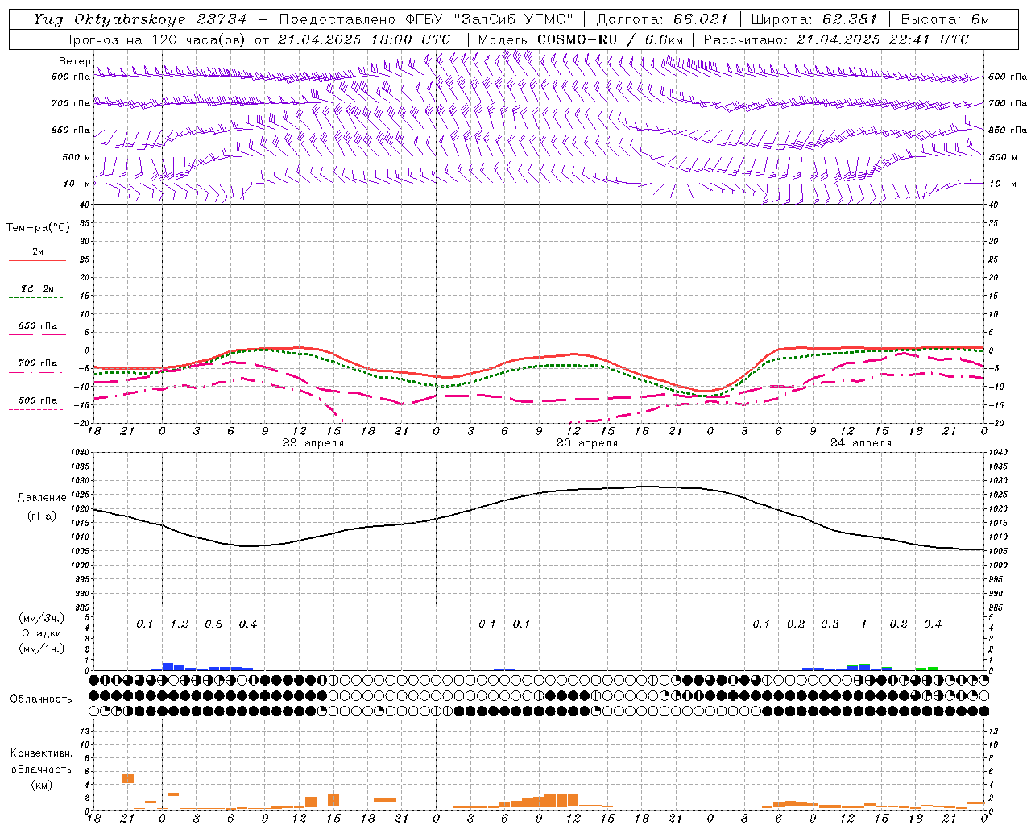Click the computed time Рассчитано: 21.04.2025 22:41 UTC
Viewport: 1031px width, 825px height.
click(836, 39)
